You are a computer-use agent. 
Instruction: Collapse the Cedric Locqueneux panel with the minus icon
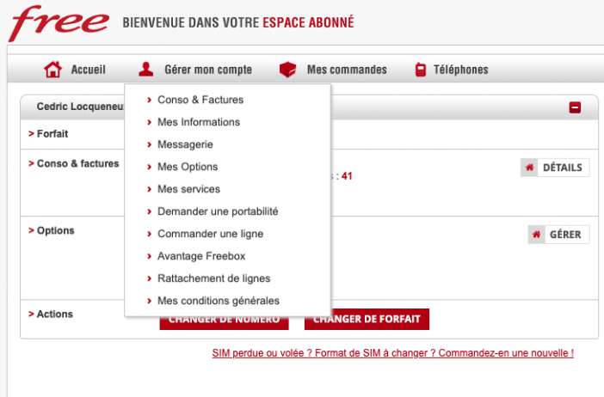pos(575,107)
